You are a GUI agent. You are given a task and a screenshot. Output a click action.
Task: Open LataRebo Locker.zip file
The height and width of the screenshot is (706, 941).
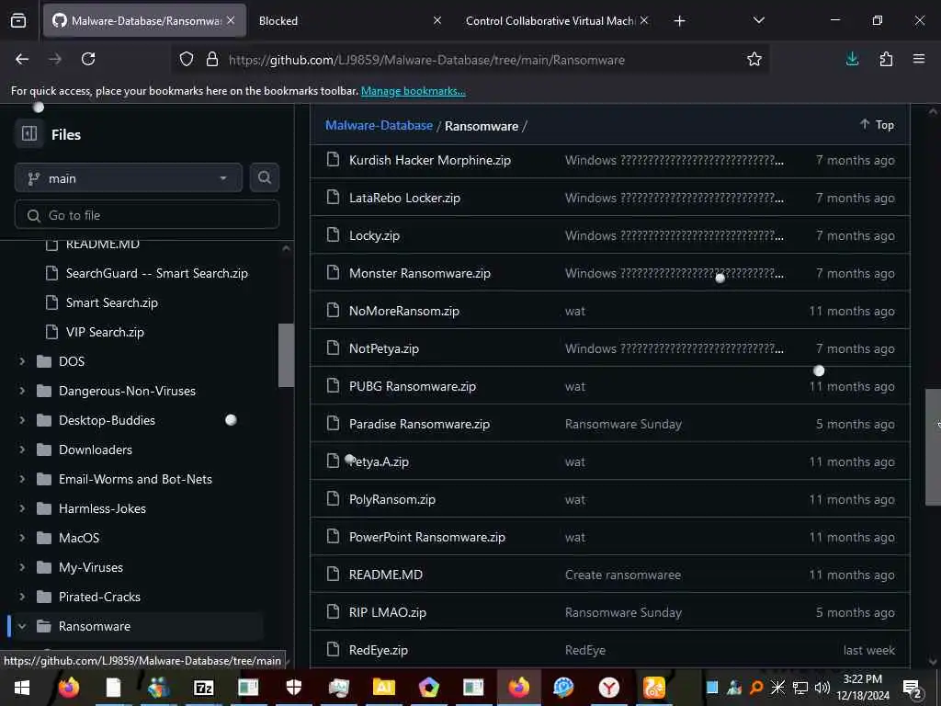click(404, 199)
